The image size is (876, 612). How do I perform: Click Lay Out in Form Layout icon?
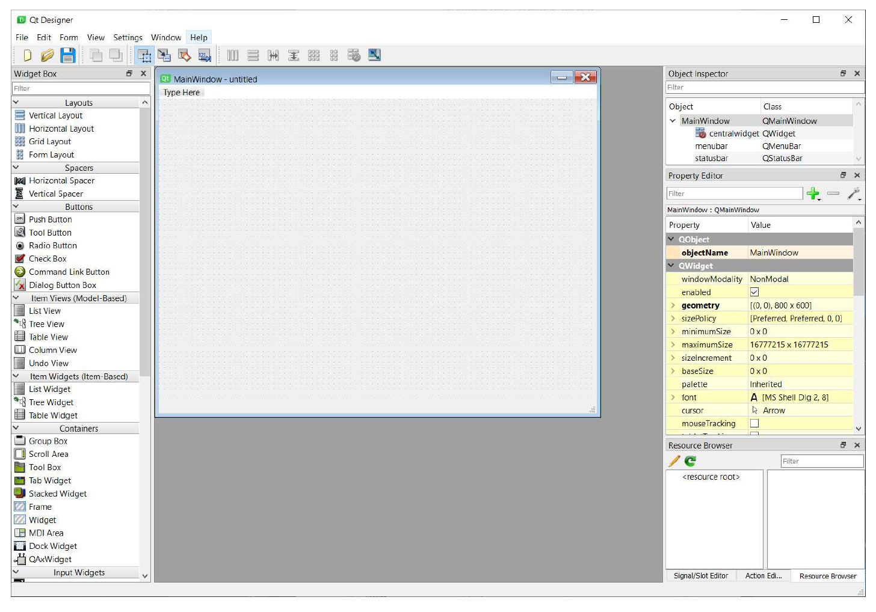click(x=334, y=55)
